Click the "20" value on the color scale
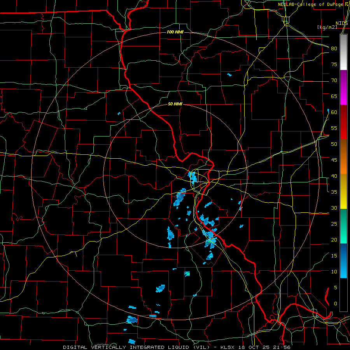The height and width of the screenshot is (350, 350). point(334,240)
